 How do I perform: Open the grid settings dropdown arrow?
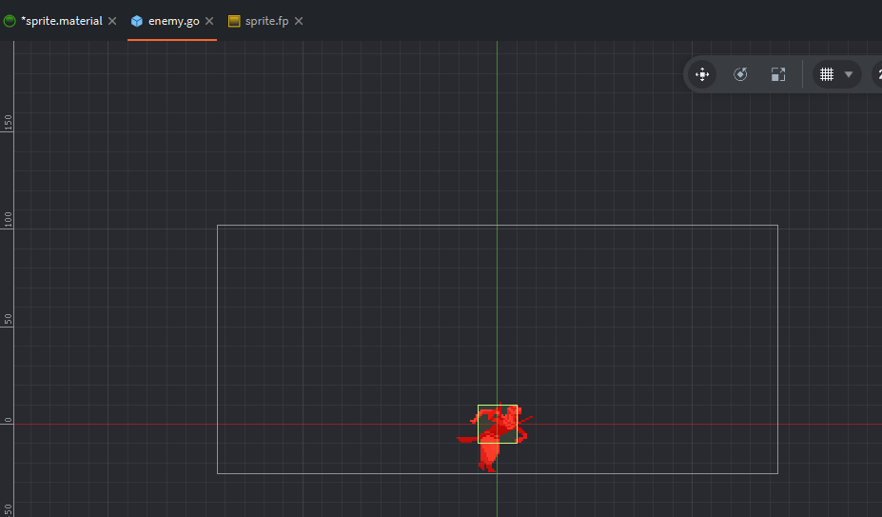[x=849, y=74]
